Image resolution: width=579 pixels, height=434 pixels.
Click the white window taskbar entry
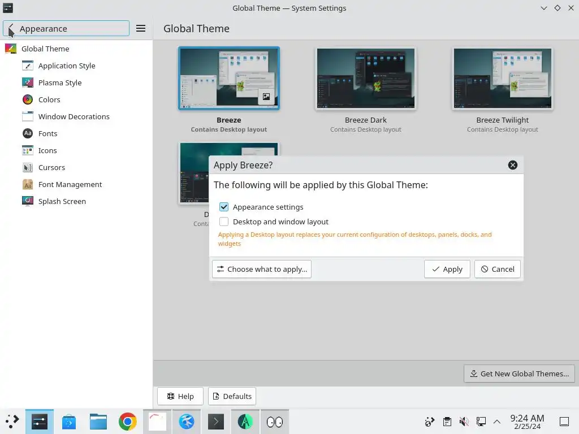[x=157, y=422]
